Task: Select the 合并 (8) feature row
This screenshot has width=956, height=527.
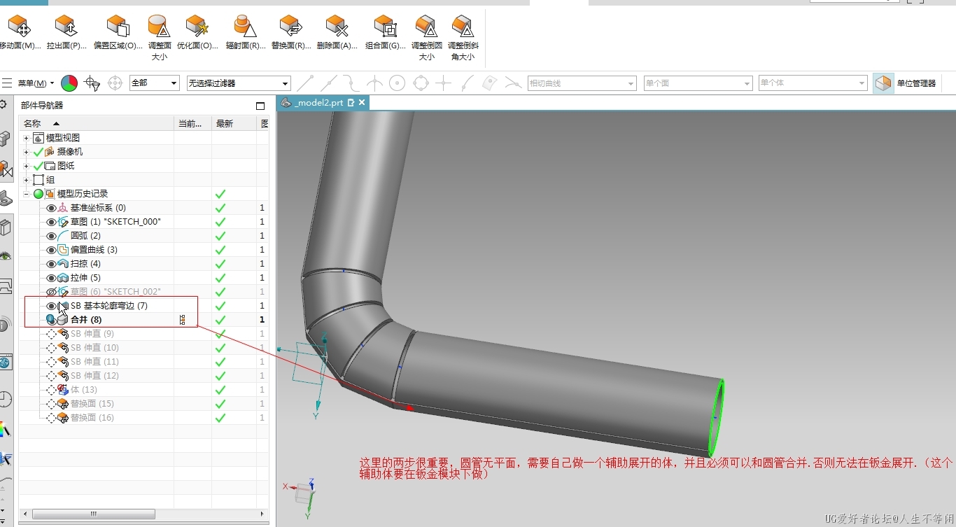Action: click(x=145, y=320)
